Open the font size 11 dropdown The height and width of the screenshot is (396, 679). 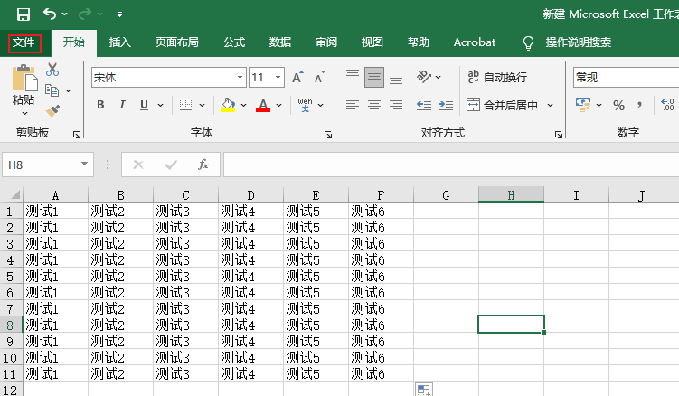point(278,78)
